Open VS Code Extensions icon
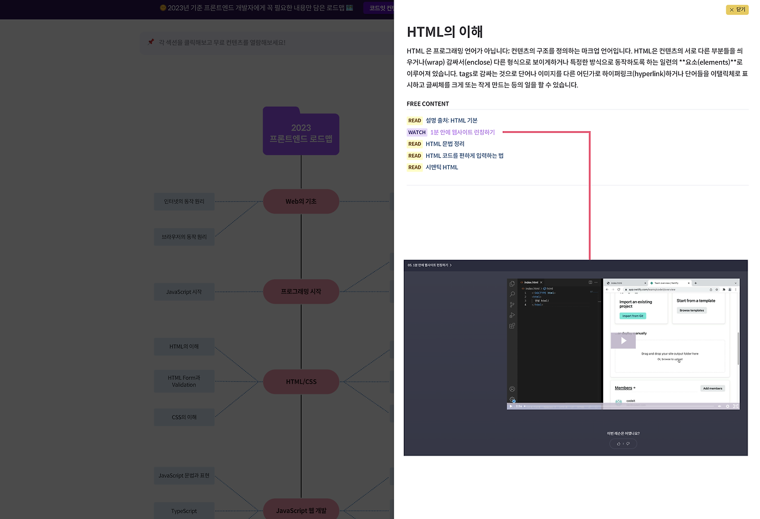The image size is (760, 519). coord(512,325)
